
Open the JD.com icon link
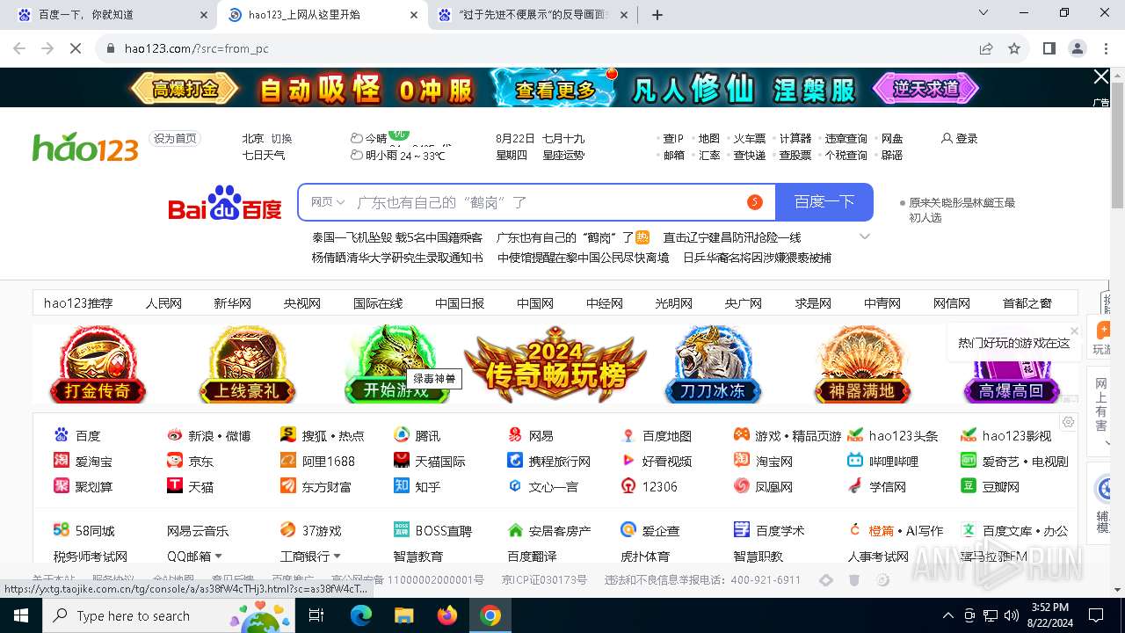click(x=175, y=461)
